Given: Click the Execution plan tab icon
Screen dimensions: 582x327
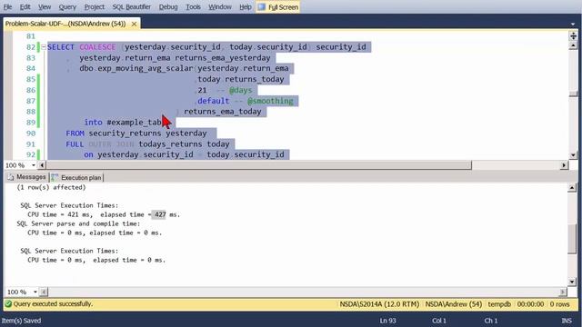Looking at the screenshot, I should [55, 178].
